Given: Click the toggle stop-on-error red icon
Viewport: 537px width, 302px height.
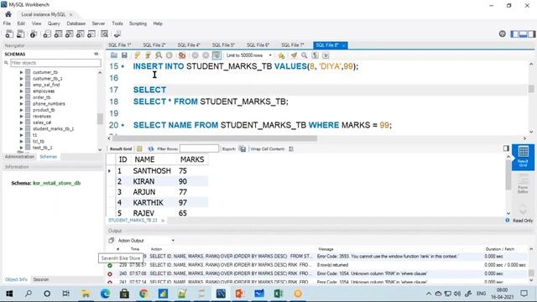Looking at the screenshot, I should (x=182, y=55).
